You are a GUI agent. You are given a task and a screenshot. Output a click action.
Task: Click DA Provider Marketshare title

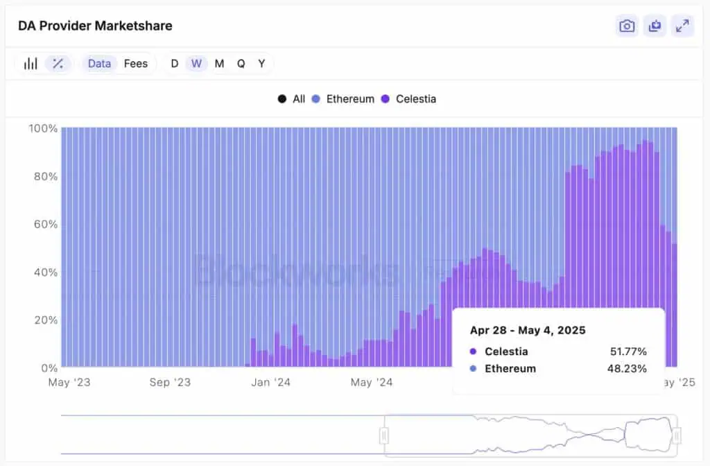tap(95, 26)
